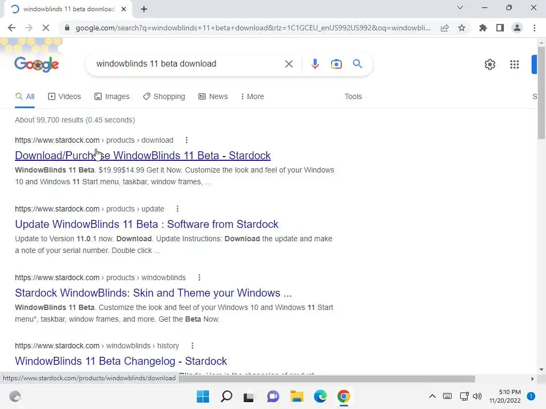Open the tab search chevron
The width and height of the screenshot is (546, 409).
coord(460,7)
